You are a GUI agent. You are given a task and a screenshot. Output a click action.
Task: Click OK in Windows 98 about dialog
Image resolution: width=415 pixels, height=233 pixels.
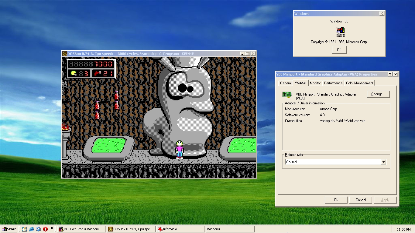pyautogui.click(x=339, y=50)
